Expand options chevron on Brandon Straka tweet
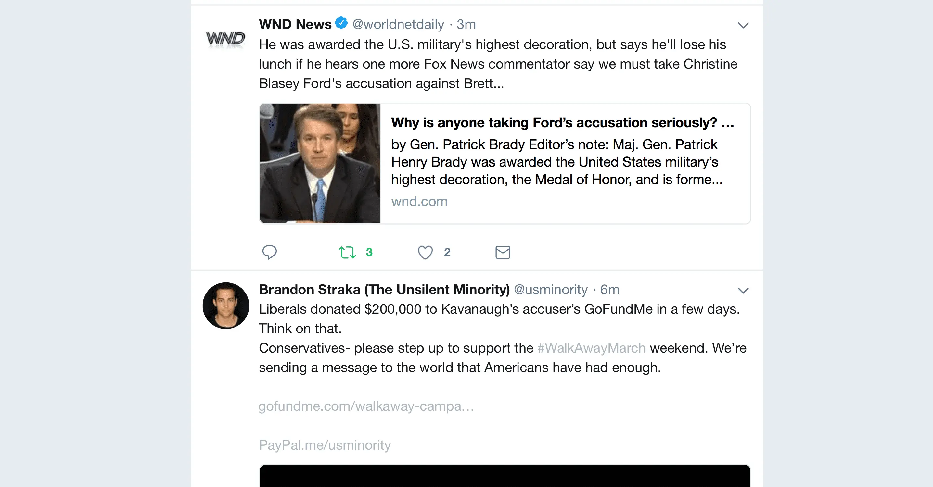 [x=743, y=290]
